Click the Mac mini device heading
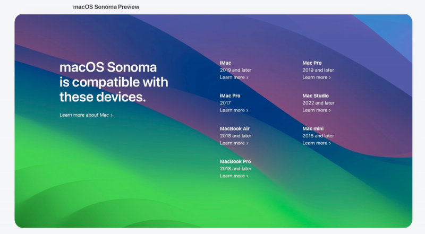The width and height of the screenshot is (425, 234). pos(313,129)
